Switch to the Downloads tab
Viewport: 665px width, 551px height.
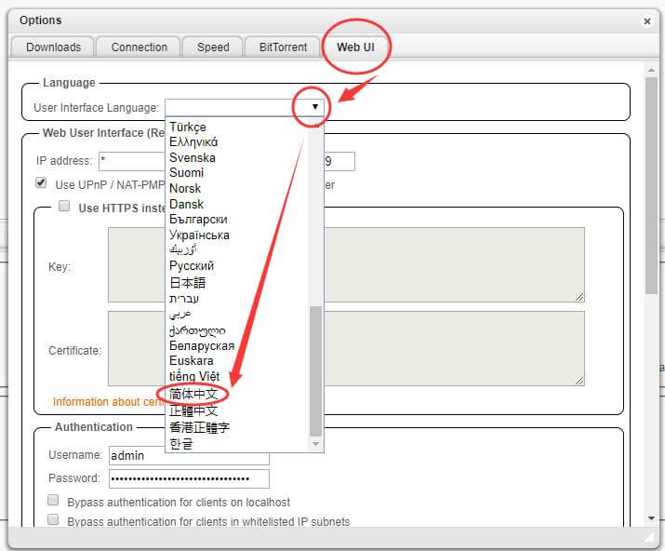[x=53, y=47]
